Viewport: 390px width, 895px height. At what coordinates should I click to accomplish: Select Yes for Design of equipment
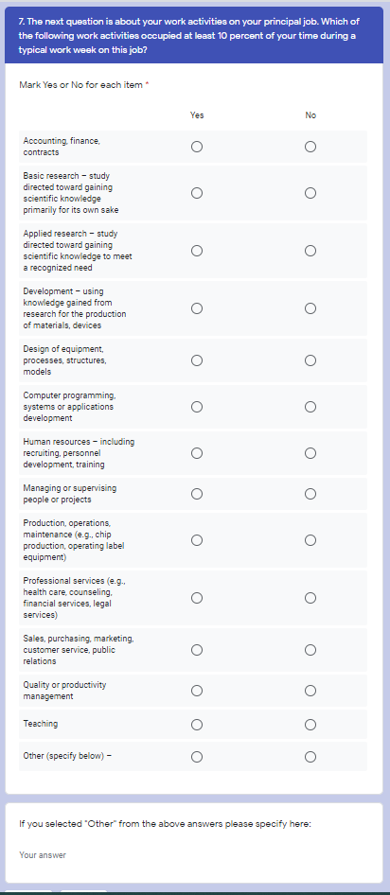pyautogui.click(x=197, y=360)
